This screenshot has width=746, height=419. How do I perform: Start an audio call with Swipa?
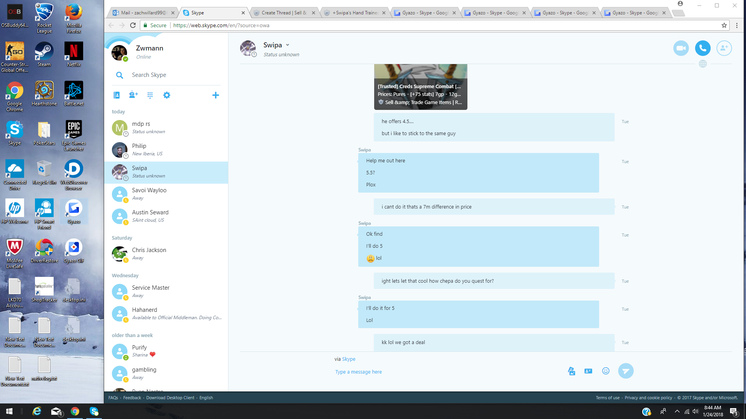(x=702, y=48)
